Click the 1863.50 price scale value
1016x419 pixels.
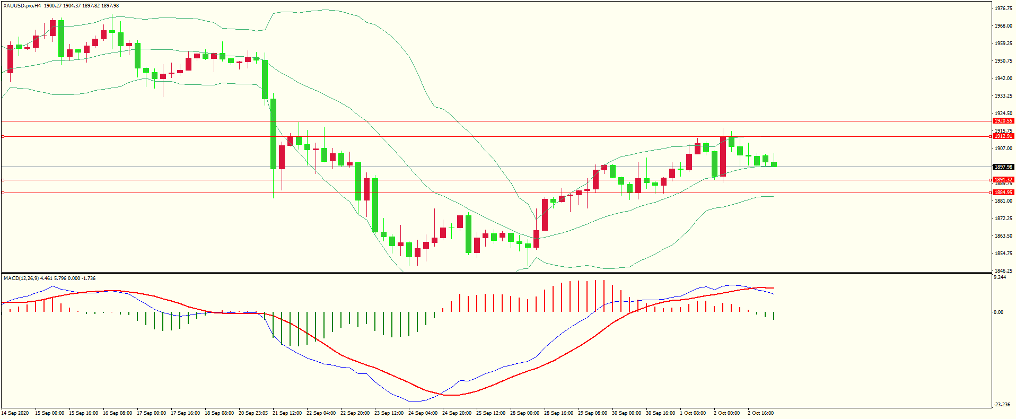pyautogui.click(x=1003, y=236)
